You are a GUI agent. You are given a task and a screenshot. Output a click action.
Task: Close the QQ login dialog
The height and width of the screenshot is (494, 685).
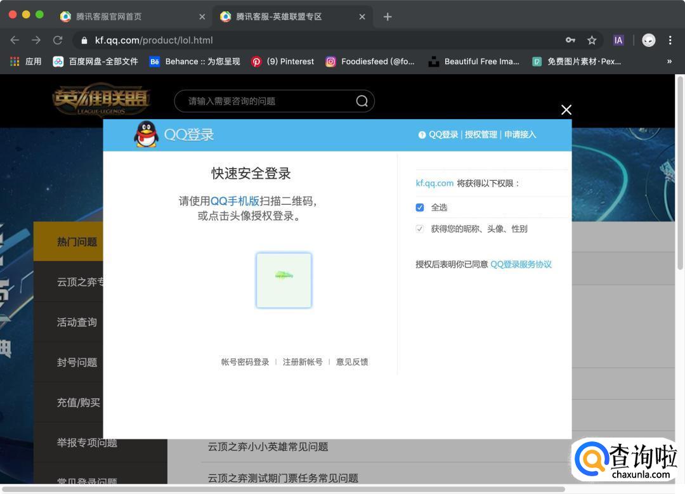click(x=566, y=110)
